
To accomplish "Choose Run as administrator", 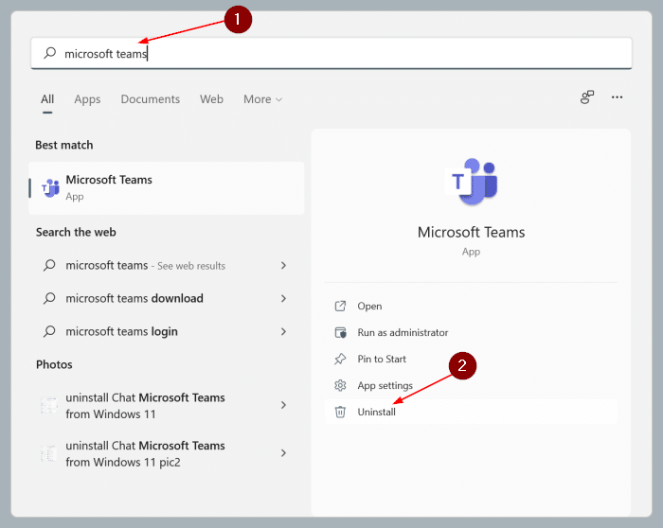I will 471,332.
